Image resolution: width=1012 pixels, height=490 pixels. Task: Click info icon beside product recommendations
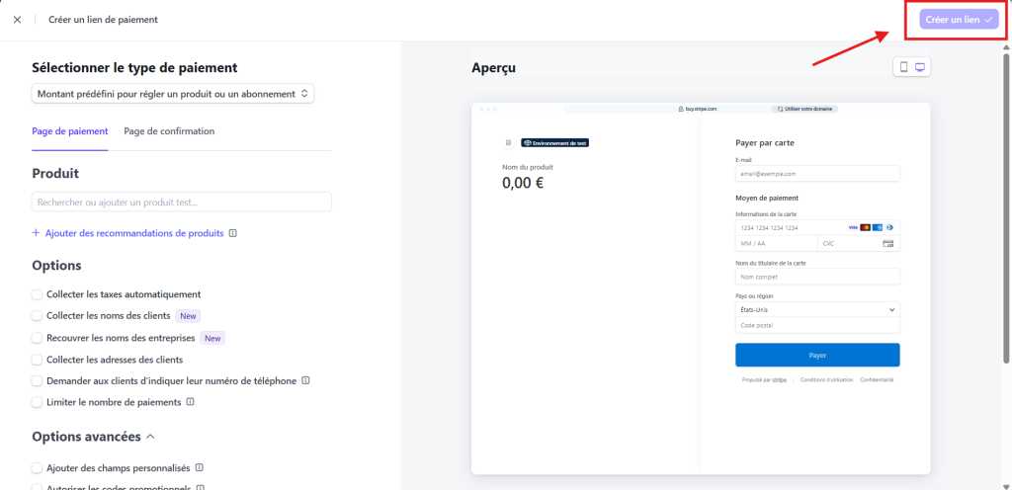click(x=233, y=234)
